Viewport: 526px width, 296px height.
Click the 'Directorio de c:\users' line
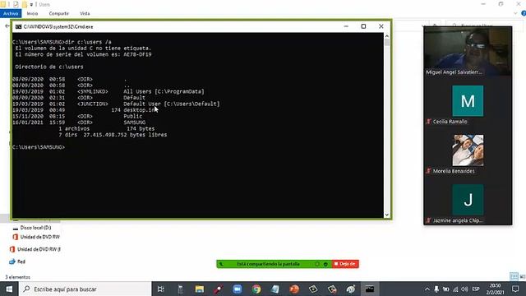coord(49,67)
